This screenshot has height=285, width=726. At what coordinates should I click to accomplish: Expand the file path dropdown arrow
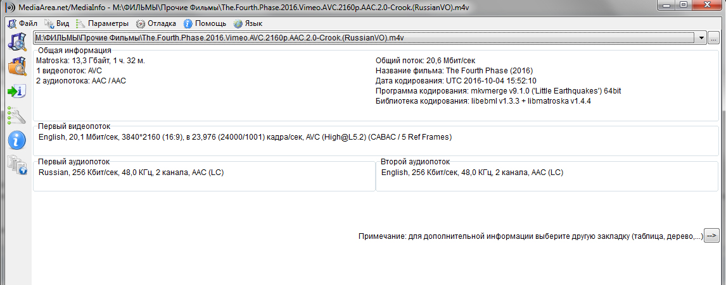(x=701, y=38)
